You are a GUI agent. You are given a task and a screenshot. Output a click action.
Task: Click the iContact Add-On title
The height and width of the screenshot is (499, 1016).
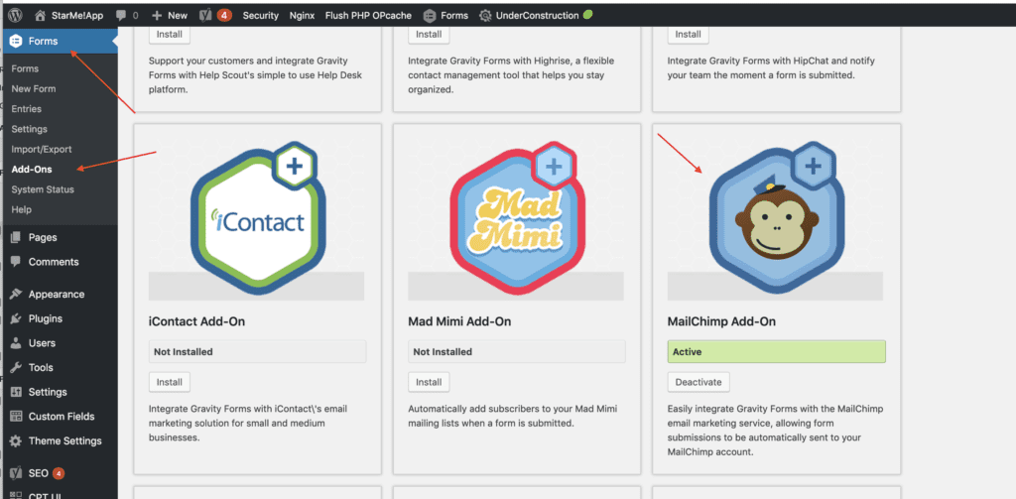pos(197,321)
